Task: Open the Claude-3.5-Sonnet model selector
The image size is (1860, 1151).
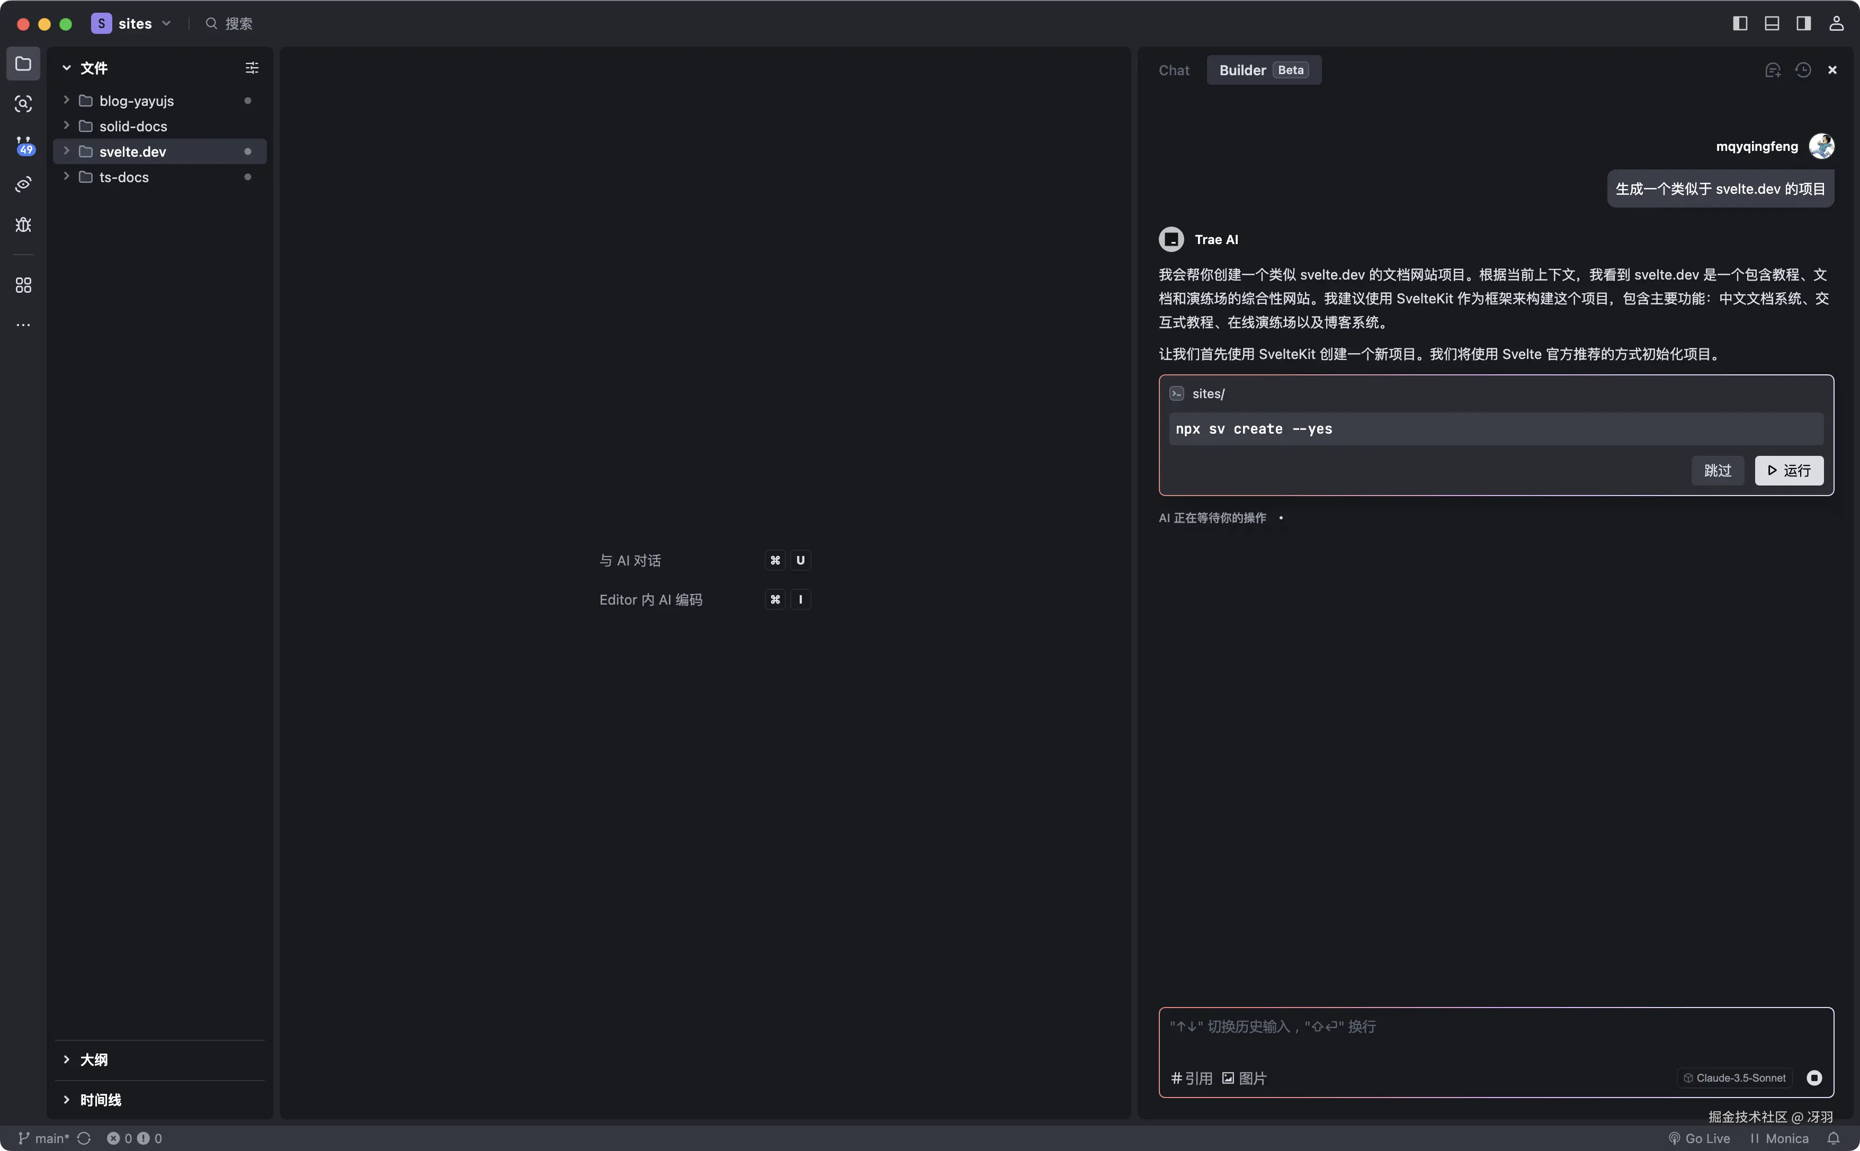Action: coord(1734,1078)
